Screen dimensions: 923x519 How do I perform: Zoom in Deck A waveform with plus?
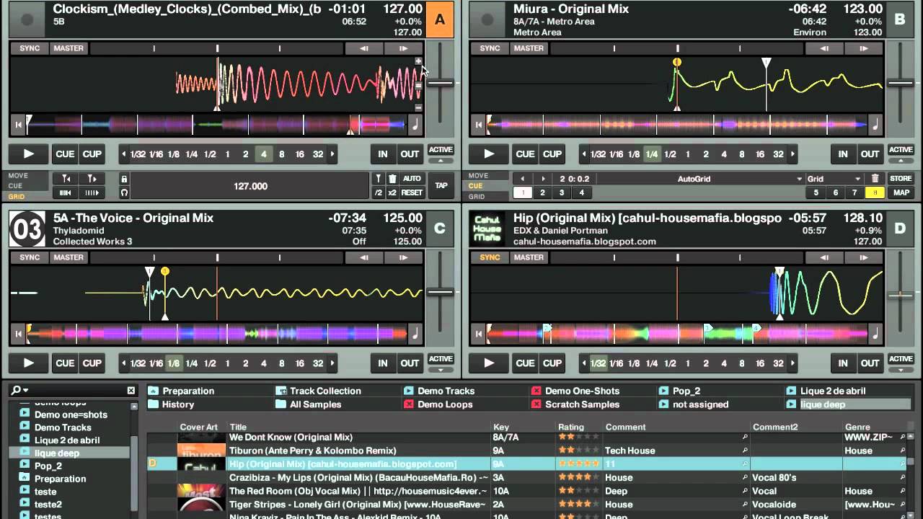[418, 61]
